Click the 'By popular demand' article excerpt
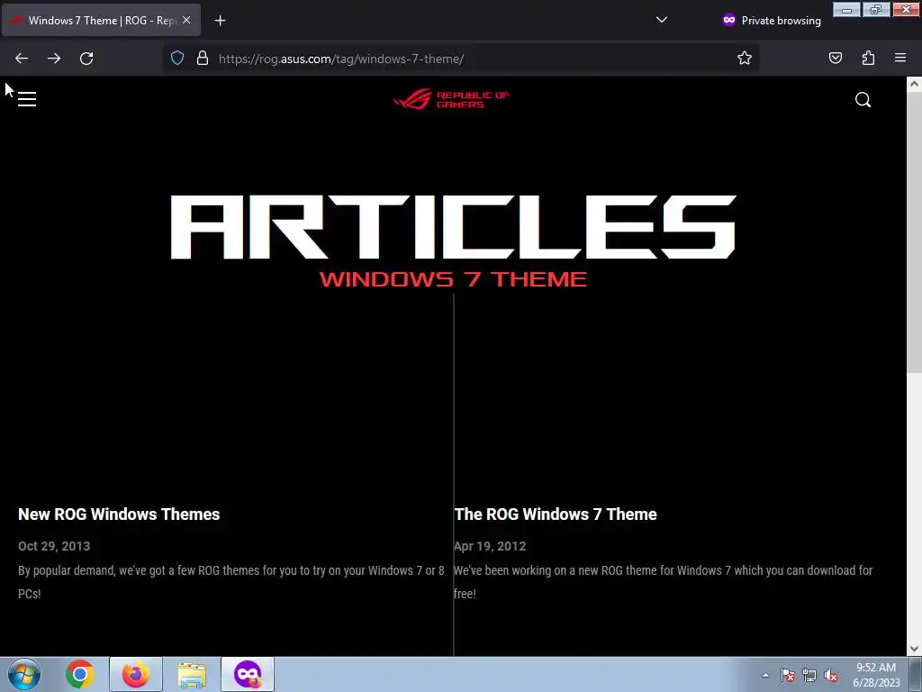The height and width of the screenshot is (692, 922). [x=231, y=582]
